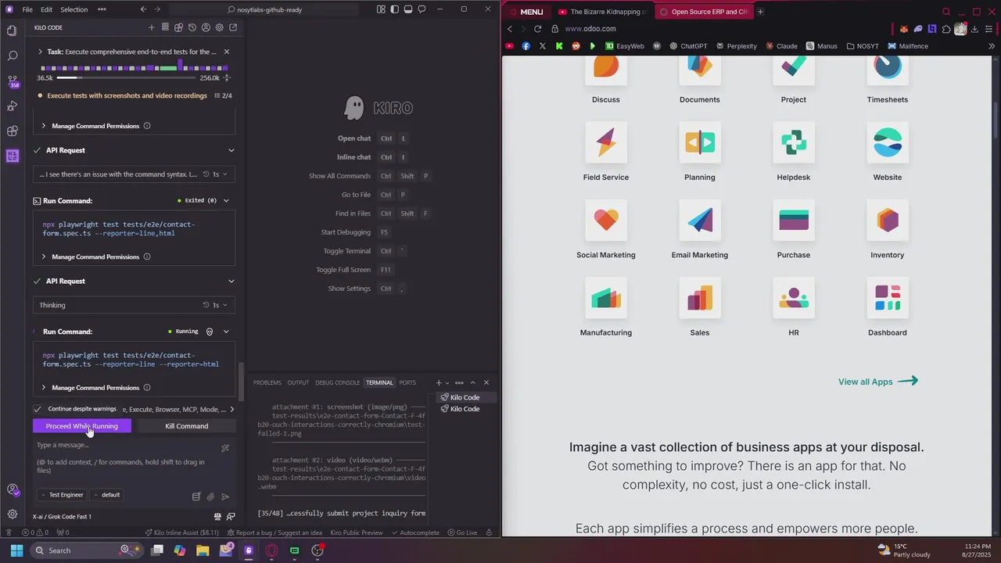Switch to the PROBLEMS panel tab
Viewport: 1001px width, 563px height.
[267, 382]
